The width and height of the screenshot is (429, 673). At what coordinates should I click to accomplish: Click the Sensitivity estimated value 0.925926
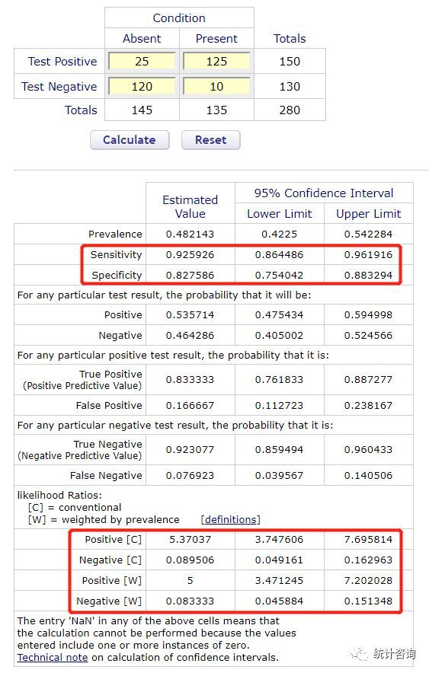click(190, 255)
